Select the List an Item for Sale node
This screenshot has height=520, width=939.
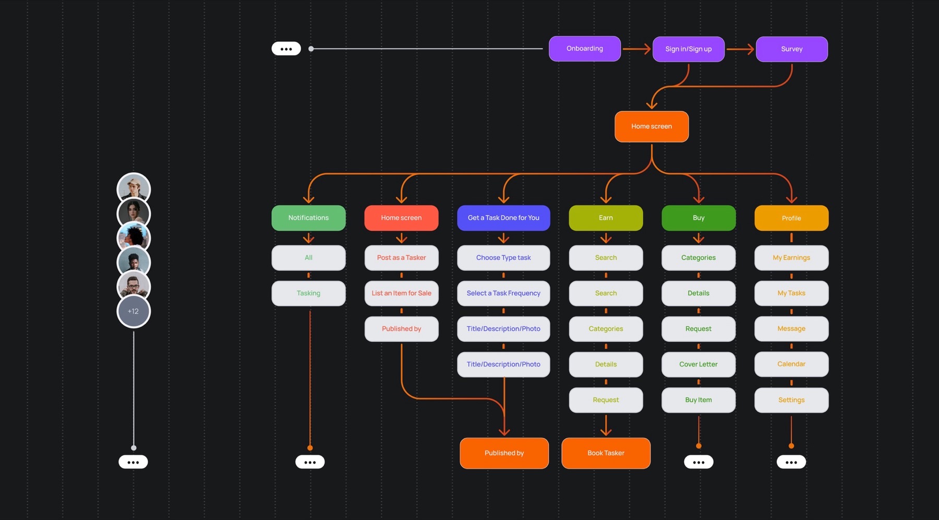pyautogui.click(x=401, y=293)
